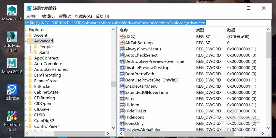This screenshot has height=138, width=276.
Task: Open the 查看(V) menu
Action: pos(65,16)
